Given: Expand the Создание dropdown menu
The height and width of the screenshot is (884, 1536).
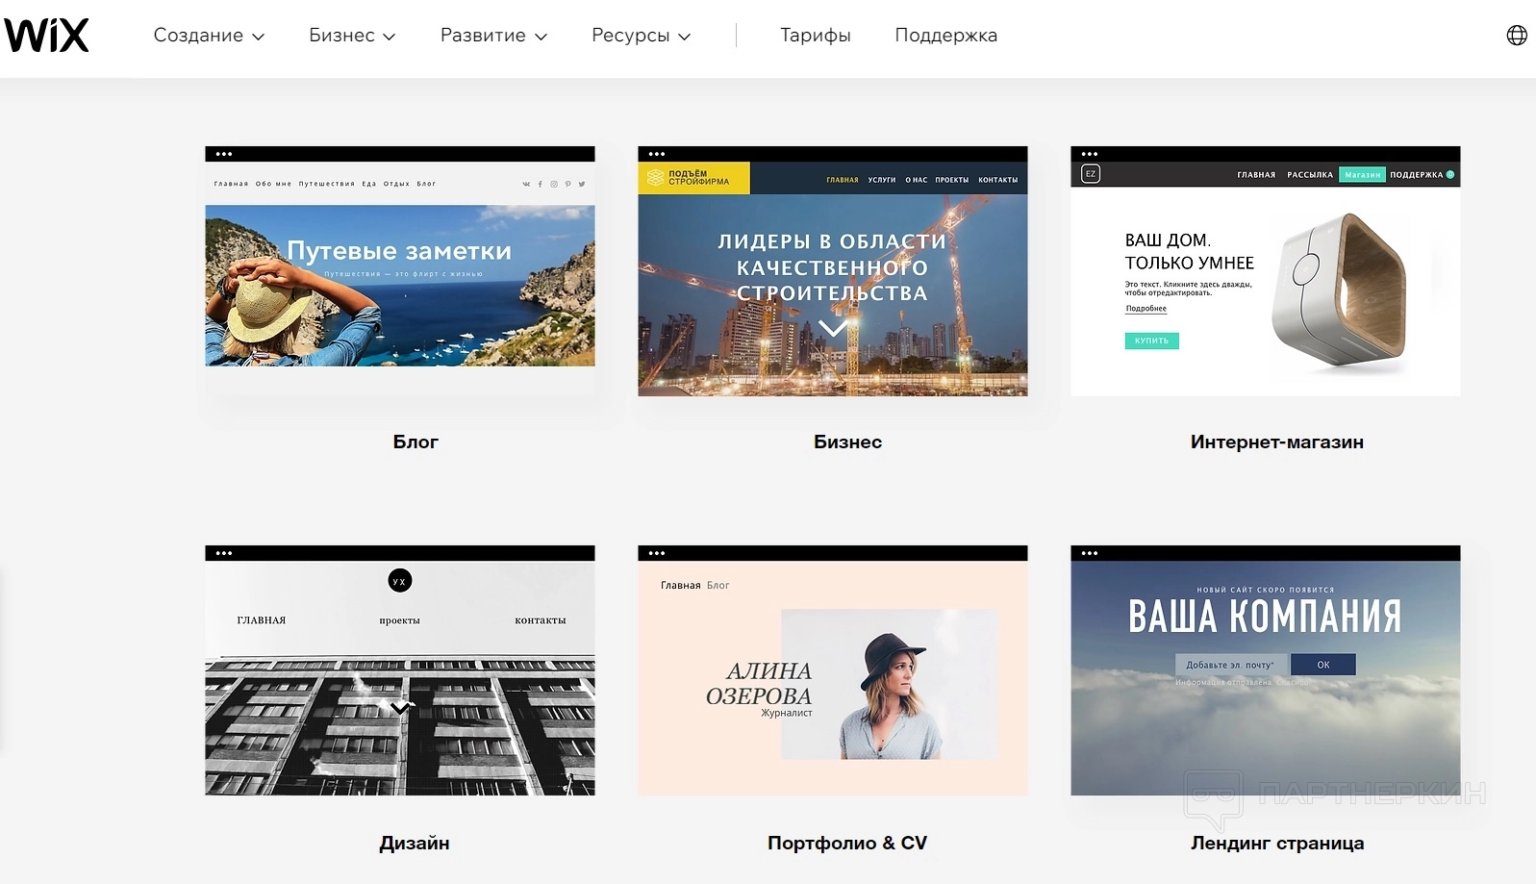Looking at the screenshot, I should coord(209,36).
